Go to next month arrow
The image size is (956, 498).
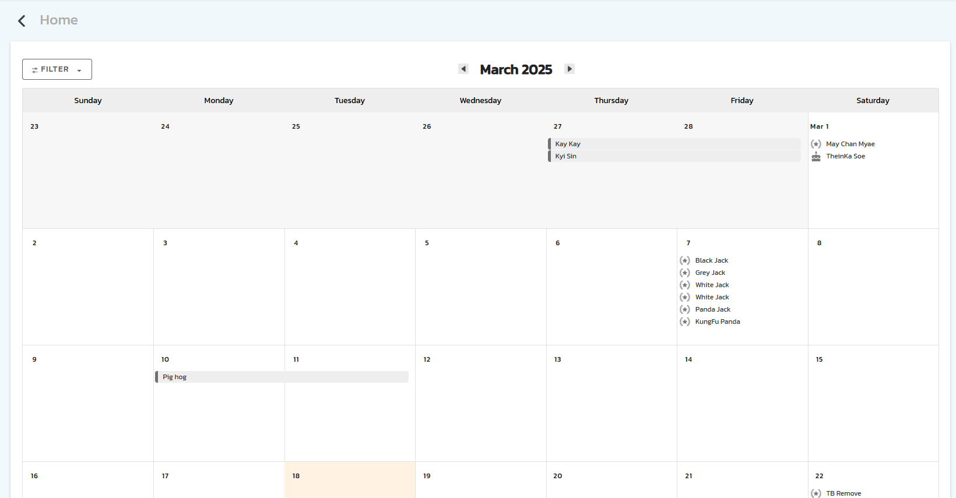[570, 69]
